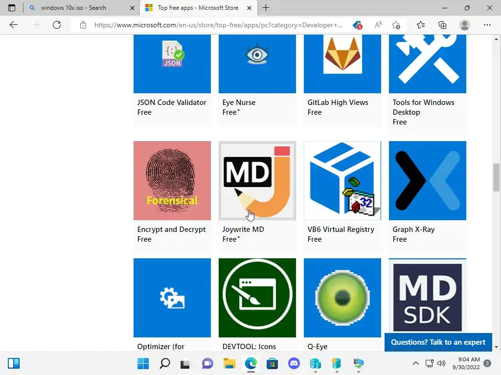The height and width of the screenshot is (375, 501).
Task: Open the VB6 Virtual Registry box icon
Action: (342, 181)
